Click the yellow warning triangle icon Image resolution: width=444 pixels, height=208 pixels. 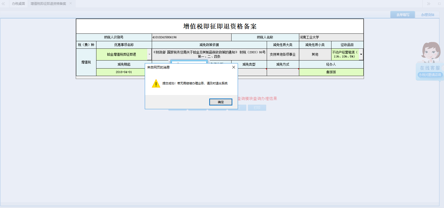pos(156,84)
